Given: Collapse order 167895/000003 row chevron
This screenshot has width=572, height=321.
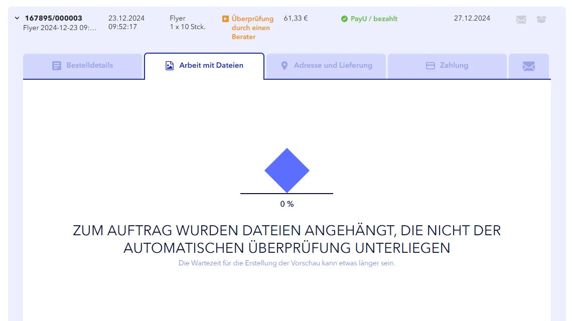Looking at the screenshot, I should pyautogui.click(x=17, y=18).
